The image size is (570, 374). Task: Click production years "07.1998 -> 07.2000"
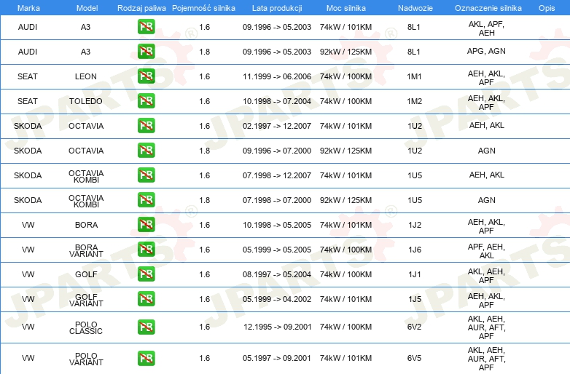(x=277, y=200)
